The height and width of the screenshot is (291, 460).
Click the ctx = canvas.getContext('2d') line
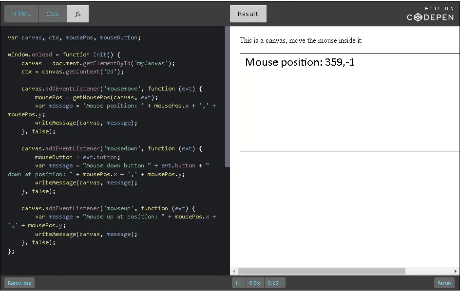[x=73, y=72]
